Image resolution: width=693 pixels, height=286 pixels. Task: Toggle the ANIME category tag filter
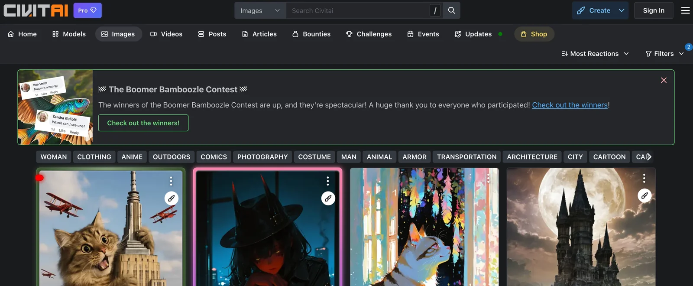132,157
